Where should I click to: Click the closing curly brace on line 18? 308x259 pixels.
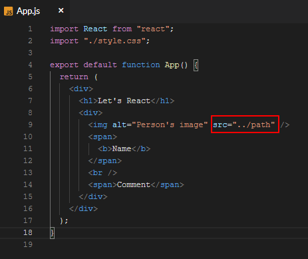click(x=52, y=233)
